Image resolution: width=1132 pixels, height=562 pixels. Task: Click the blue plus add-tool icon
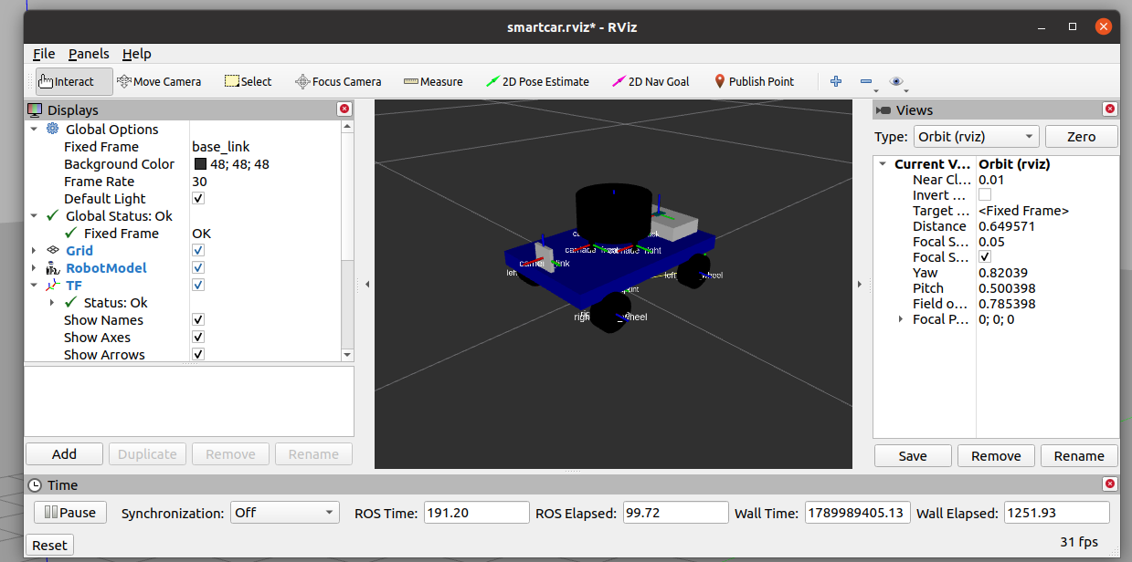[x=835, y=81]
